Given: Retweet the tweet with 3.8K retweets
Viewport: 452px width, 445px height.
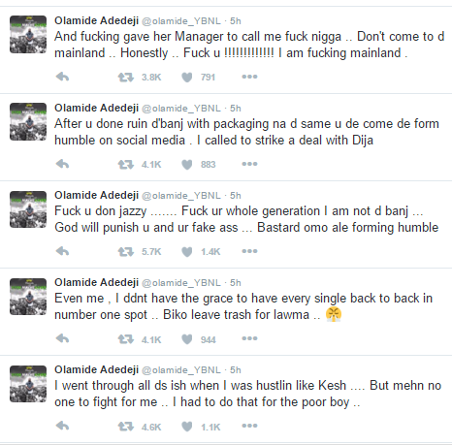Looking at the screenshot, I should pyautogui.click(x=125, y=78).
